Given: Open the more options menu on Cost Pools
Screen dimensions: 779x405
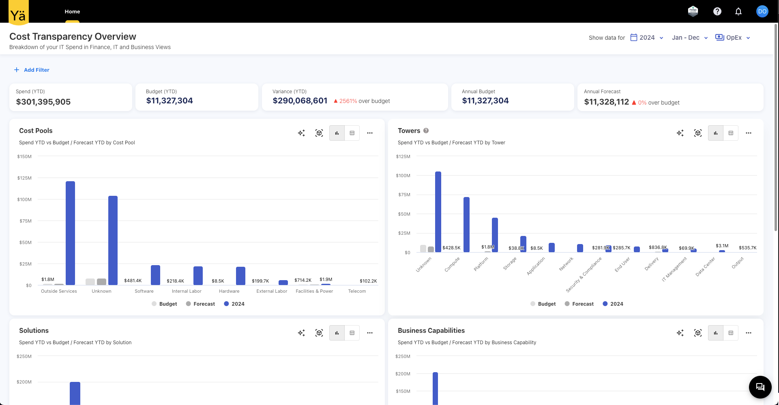Looking at the screenshot, I should [370, 133].
